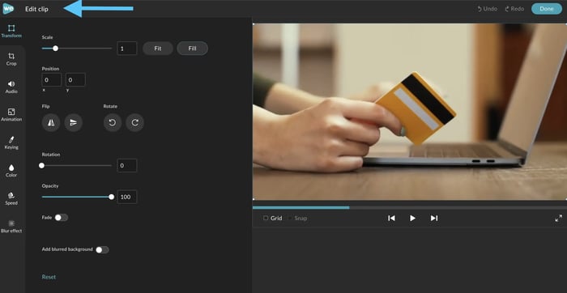Screen dimensions: 567x293
Task: Enable Add blurred background switch
Action: (x=102, y=249)
